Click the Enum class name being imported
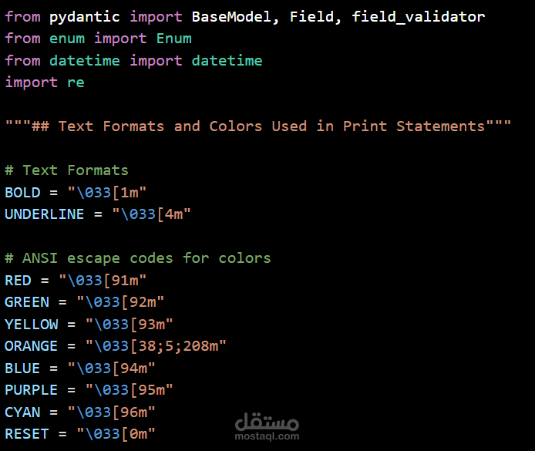Image resolution: width=535 pixels, height=451 pixels. click(174, 39)
